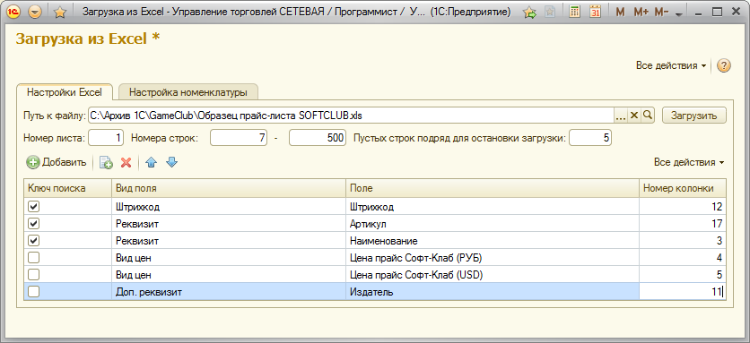The height and width of the screenshot is (343, 750).
Task: Click the M- memory subtract button
Action: tap(661, 13)
